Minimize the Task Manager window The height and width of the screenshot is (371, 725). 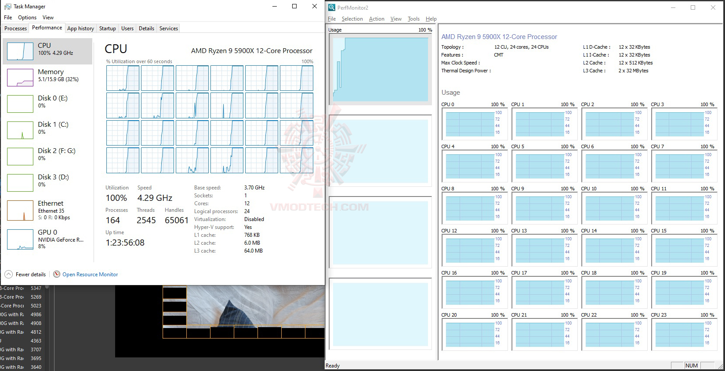tap(275, 6)
